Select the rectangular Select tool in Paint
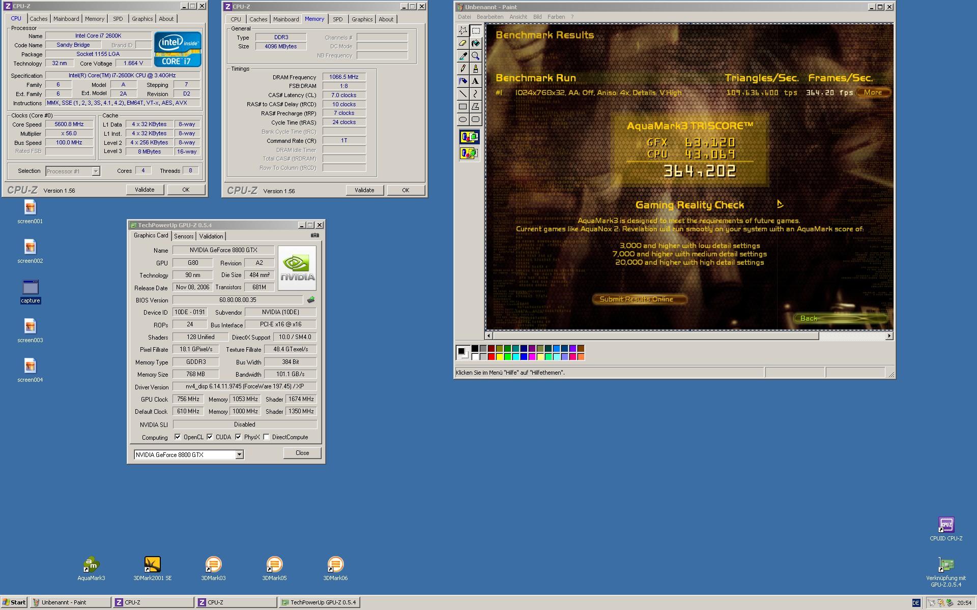The image size is (977, 610). [475, 30]
